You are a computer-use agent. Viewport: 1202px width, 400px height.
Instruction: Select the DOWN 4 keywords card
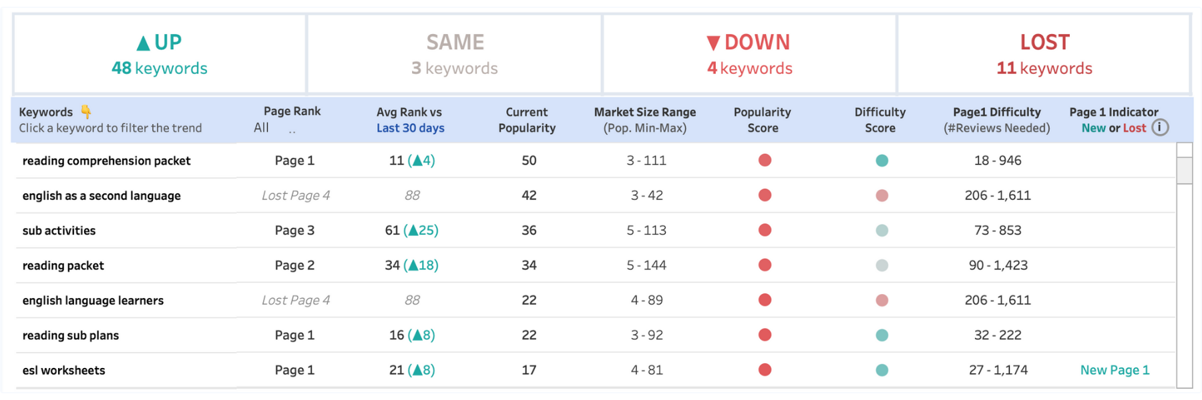(749, 53)
